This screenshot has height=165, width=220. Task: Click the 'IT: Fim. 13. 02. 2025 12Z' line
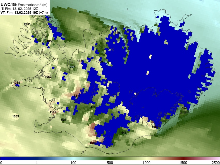pyautogui.click(x=19, y=9)
